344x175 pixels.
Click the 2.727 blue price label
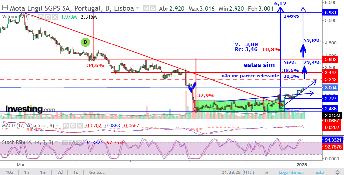tap(331, 98)
